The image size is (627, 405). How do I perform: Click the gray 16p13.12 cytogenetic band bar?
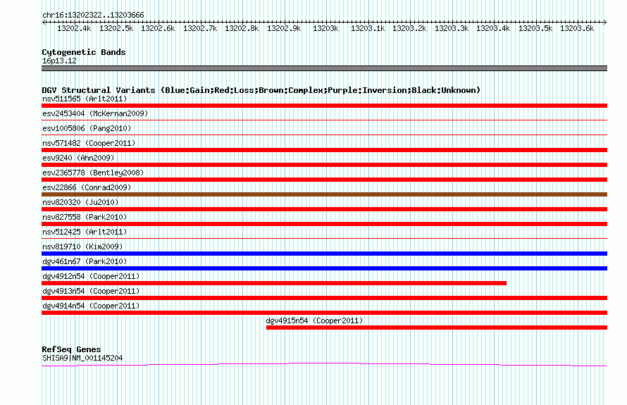point(324,68)
